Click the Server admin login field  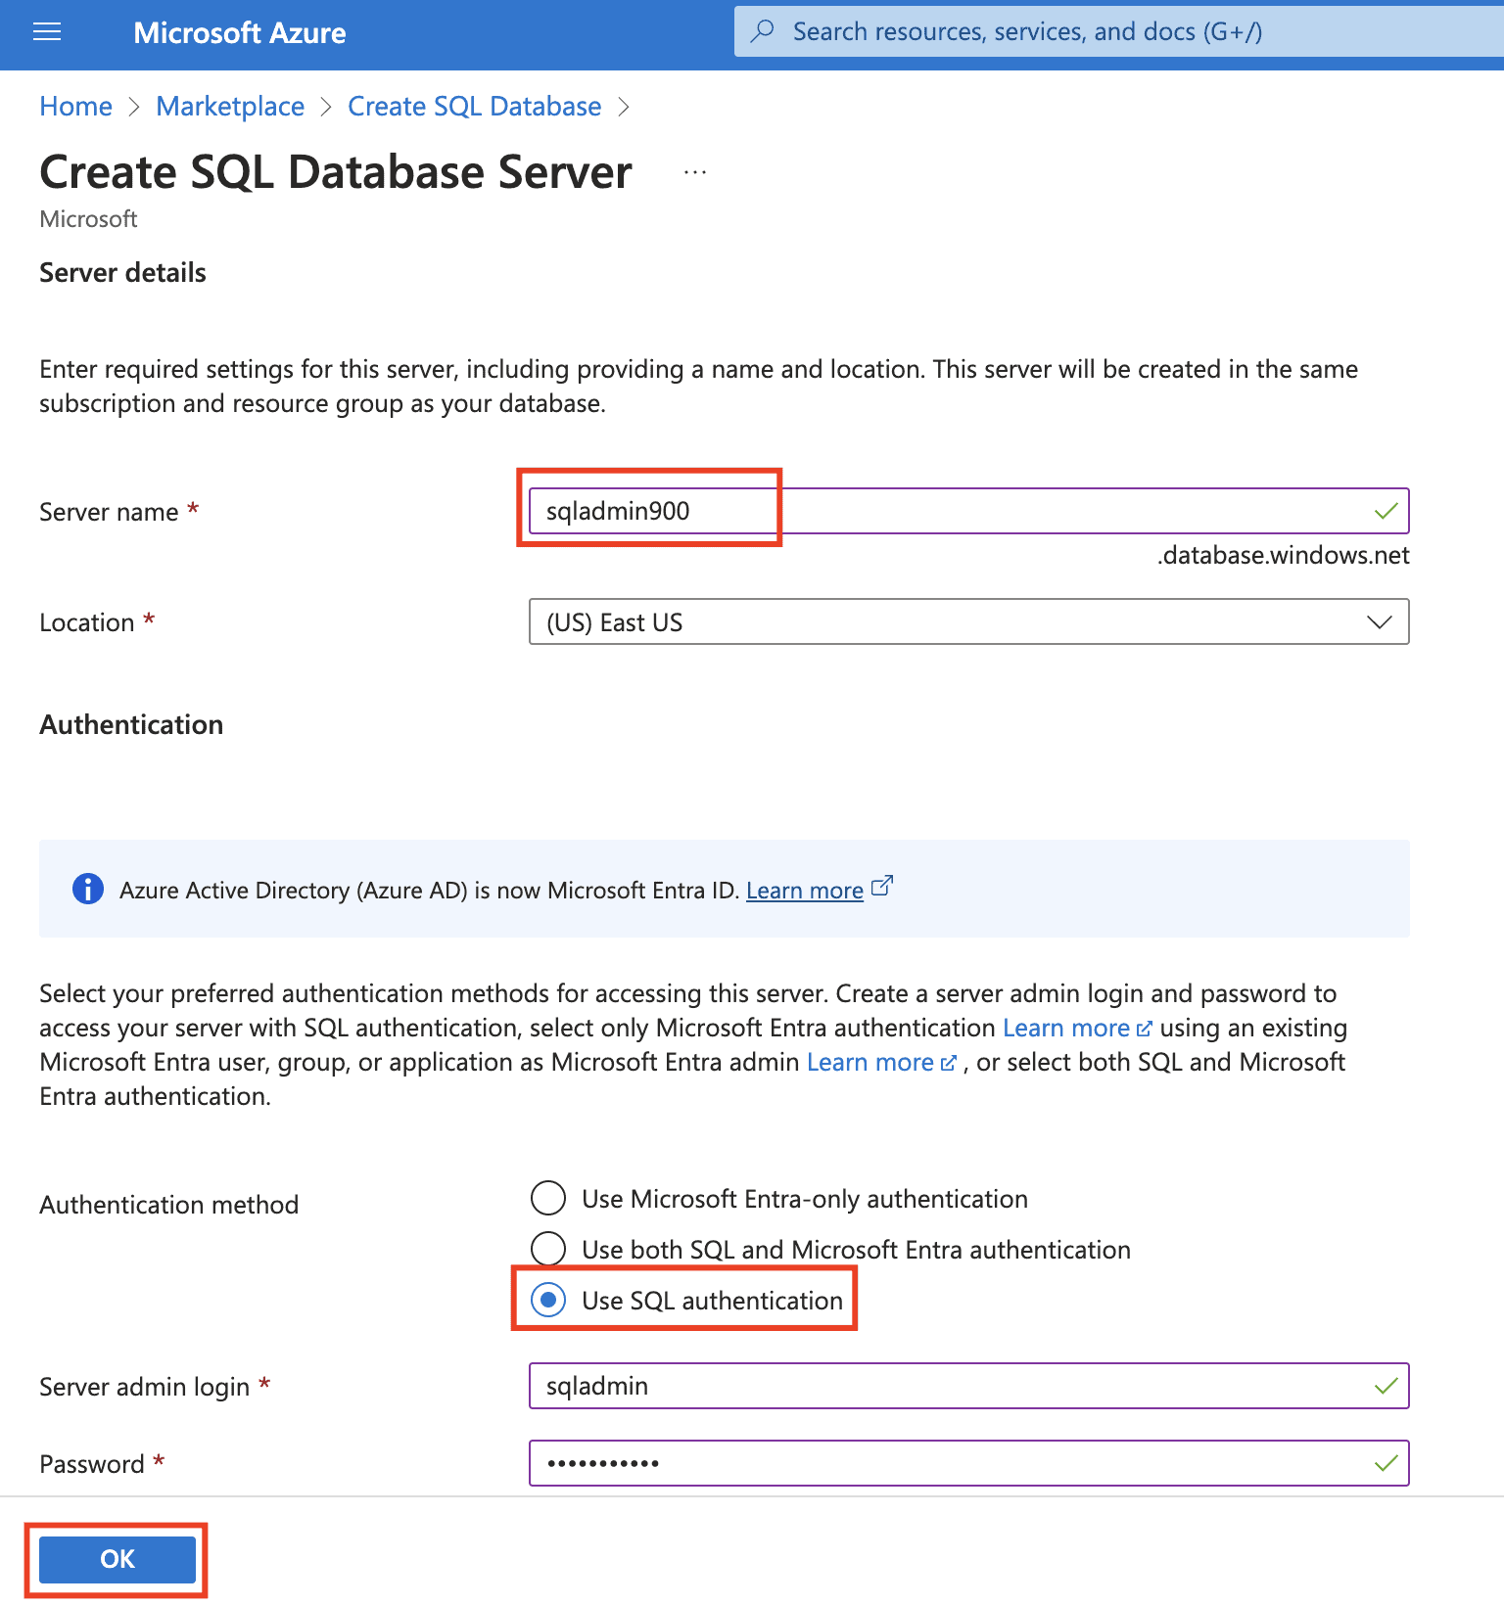[x=950, y=1386]
